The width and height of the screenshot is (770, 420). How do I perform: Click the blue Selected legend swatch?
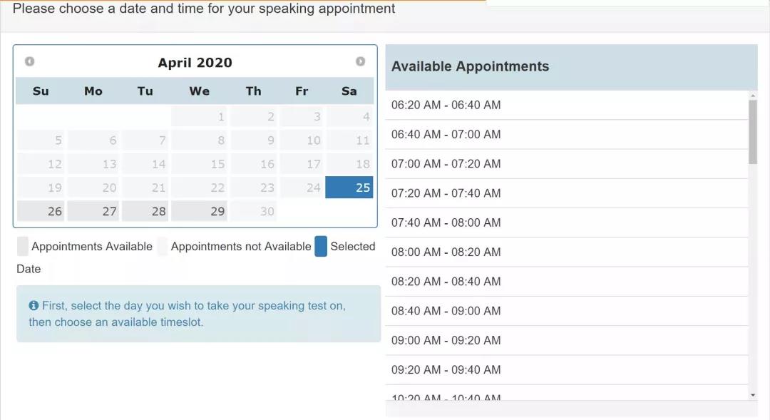pos(321,247)
